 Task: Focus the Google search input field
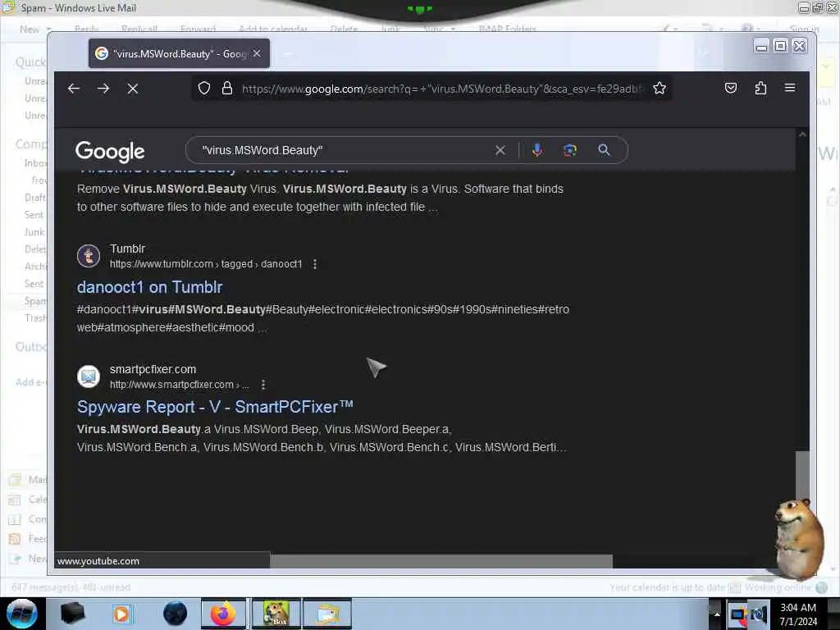(x=343, y=151)
